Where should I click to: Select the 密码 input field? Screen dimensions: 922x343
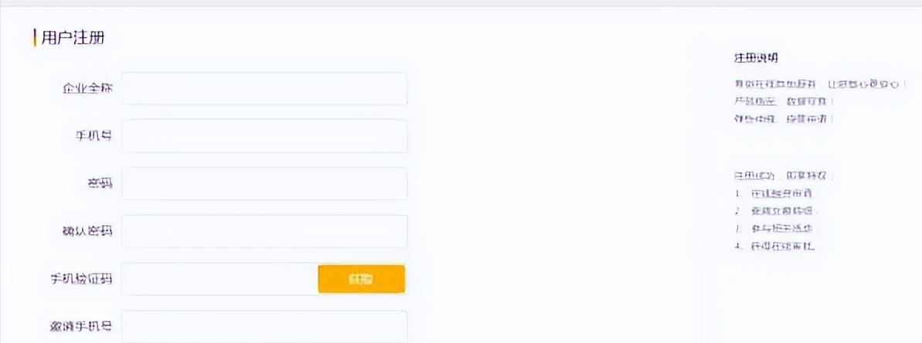[264, 183]
